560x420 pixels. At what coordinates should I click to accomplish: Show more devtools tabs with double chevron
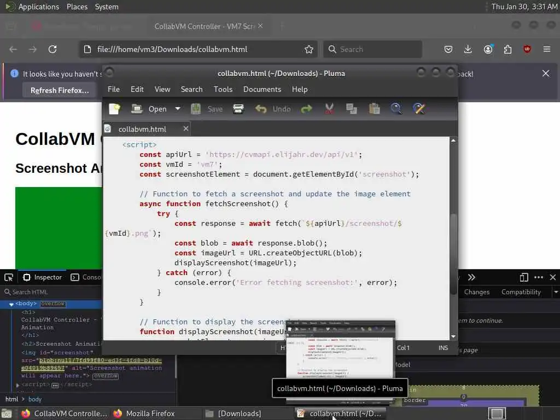(x=471, y=277)
